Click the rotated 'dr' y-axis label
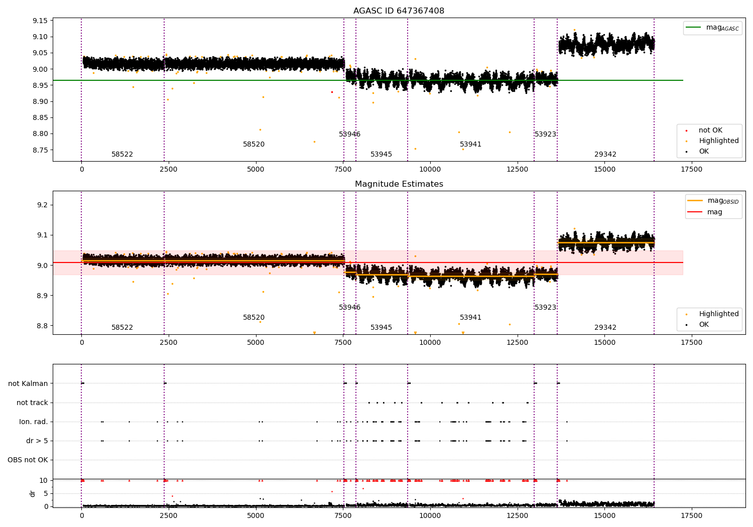The width and height of the screenshot is (753, 527). [x=33, y=493]
